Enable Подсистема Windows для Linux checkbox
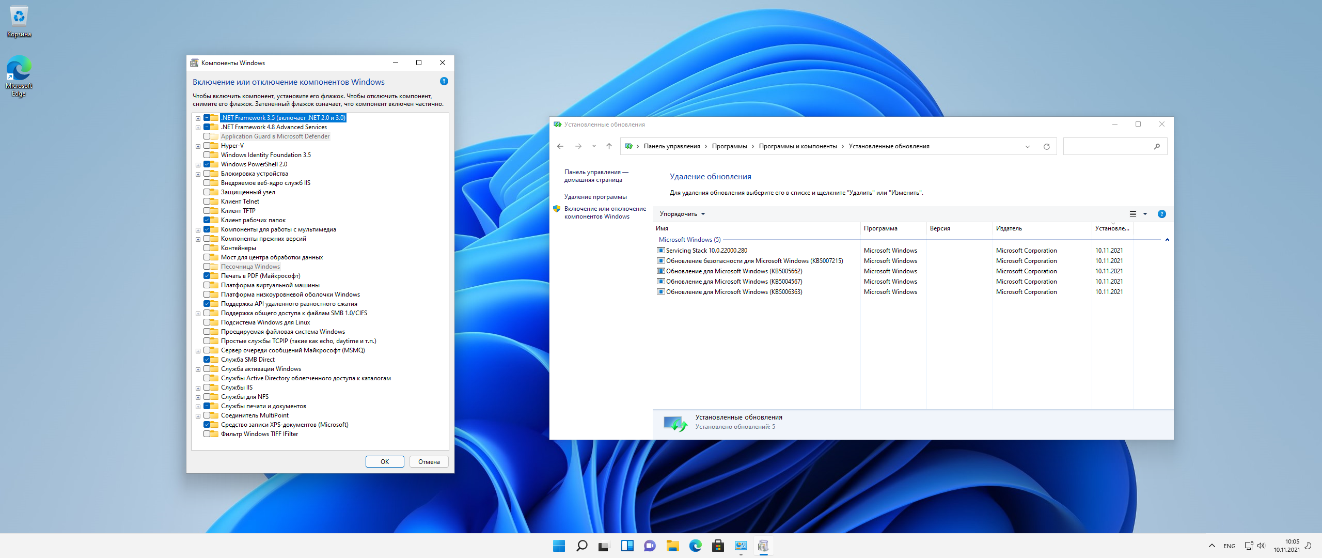1322x558 pixels. point(207,322)
